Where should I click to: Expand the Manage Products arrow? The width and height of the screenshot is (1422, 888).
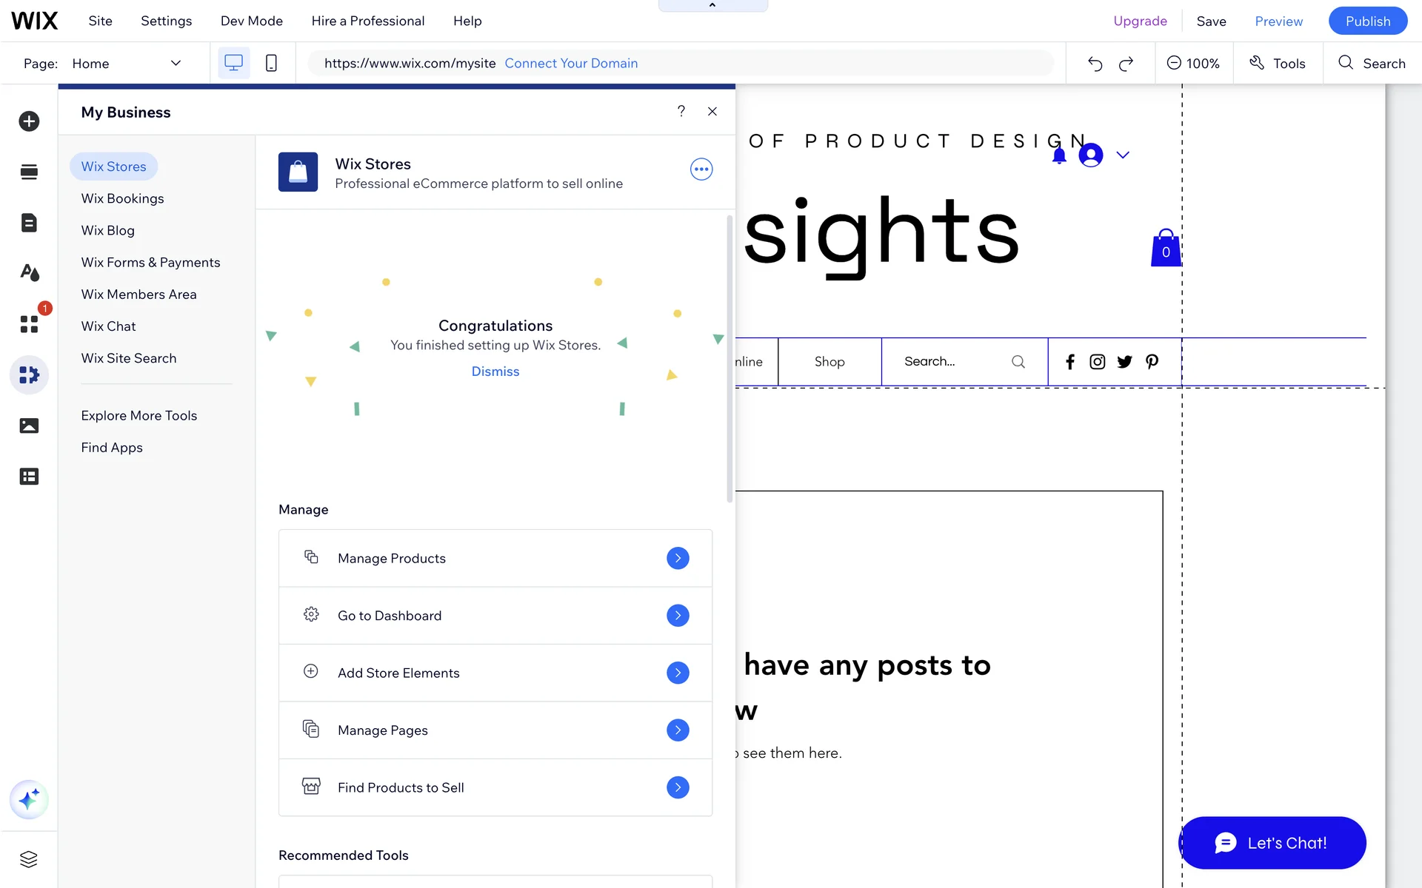[677, 558]
